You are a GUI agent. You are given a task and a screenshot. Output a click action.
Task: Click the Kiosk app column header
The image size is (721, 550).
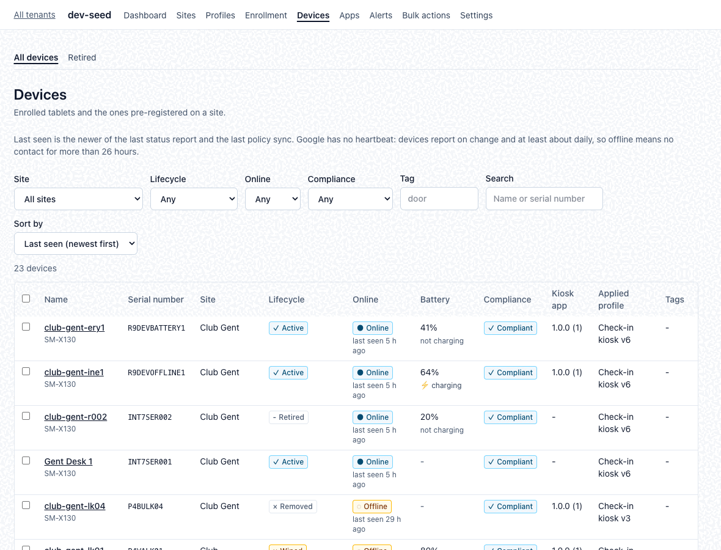(x=563, y=299)
